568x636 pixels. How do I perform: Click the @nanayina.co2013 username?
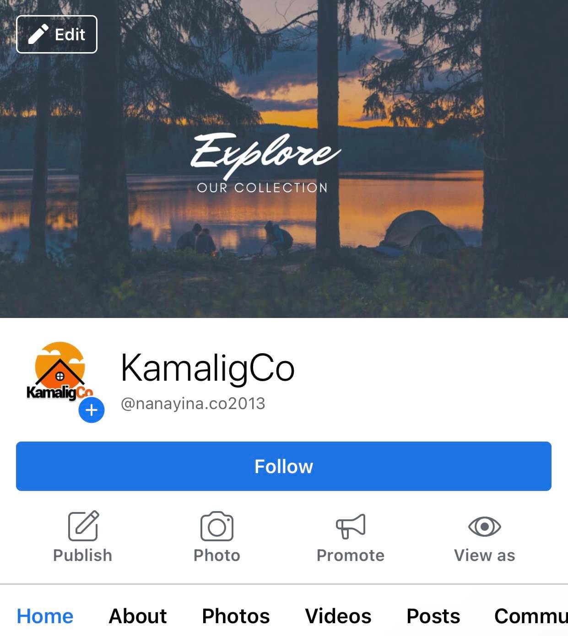193,404
